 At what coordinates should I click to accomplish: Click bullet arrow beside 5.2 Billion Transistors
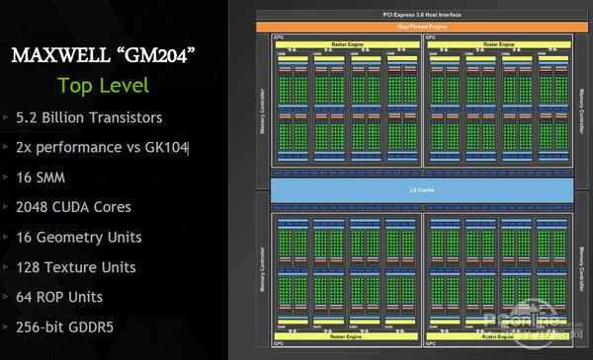(x=5, y=117)
